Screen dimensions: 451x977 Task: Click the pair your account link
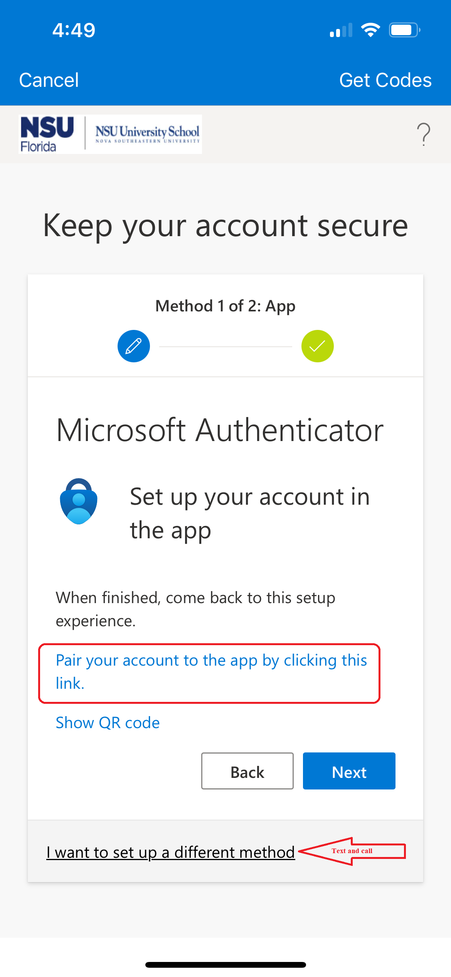[211, 672]
